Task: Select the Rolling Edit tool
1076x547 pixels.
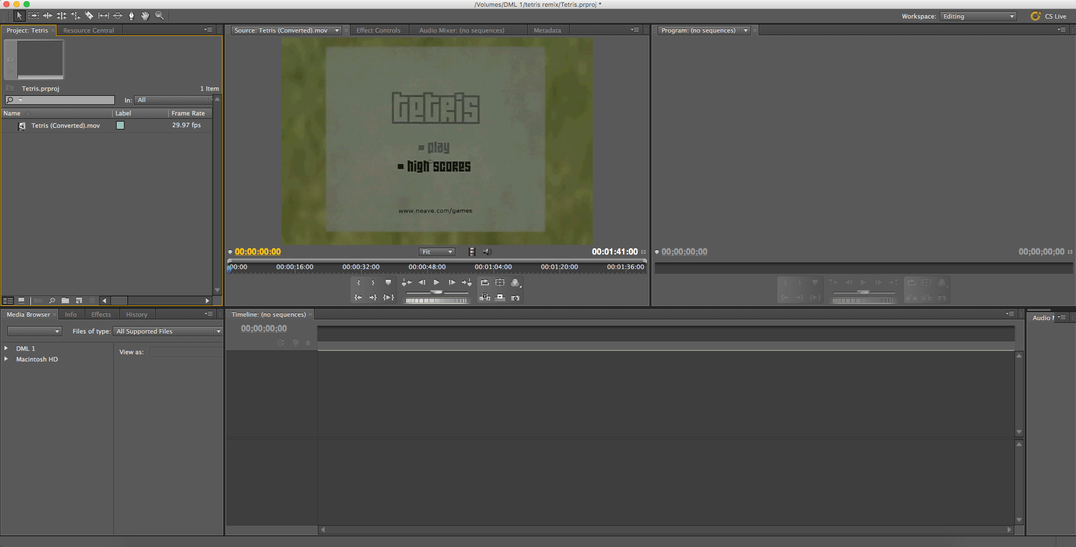Action: (62, 16)
